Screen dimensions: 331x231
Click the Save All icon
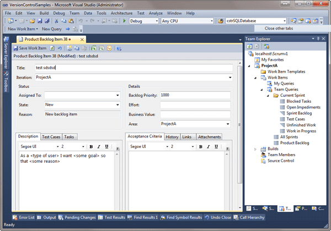coord(47,21)
